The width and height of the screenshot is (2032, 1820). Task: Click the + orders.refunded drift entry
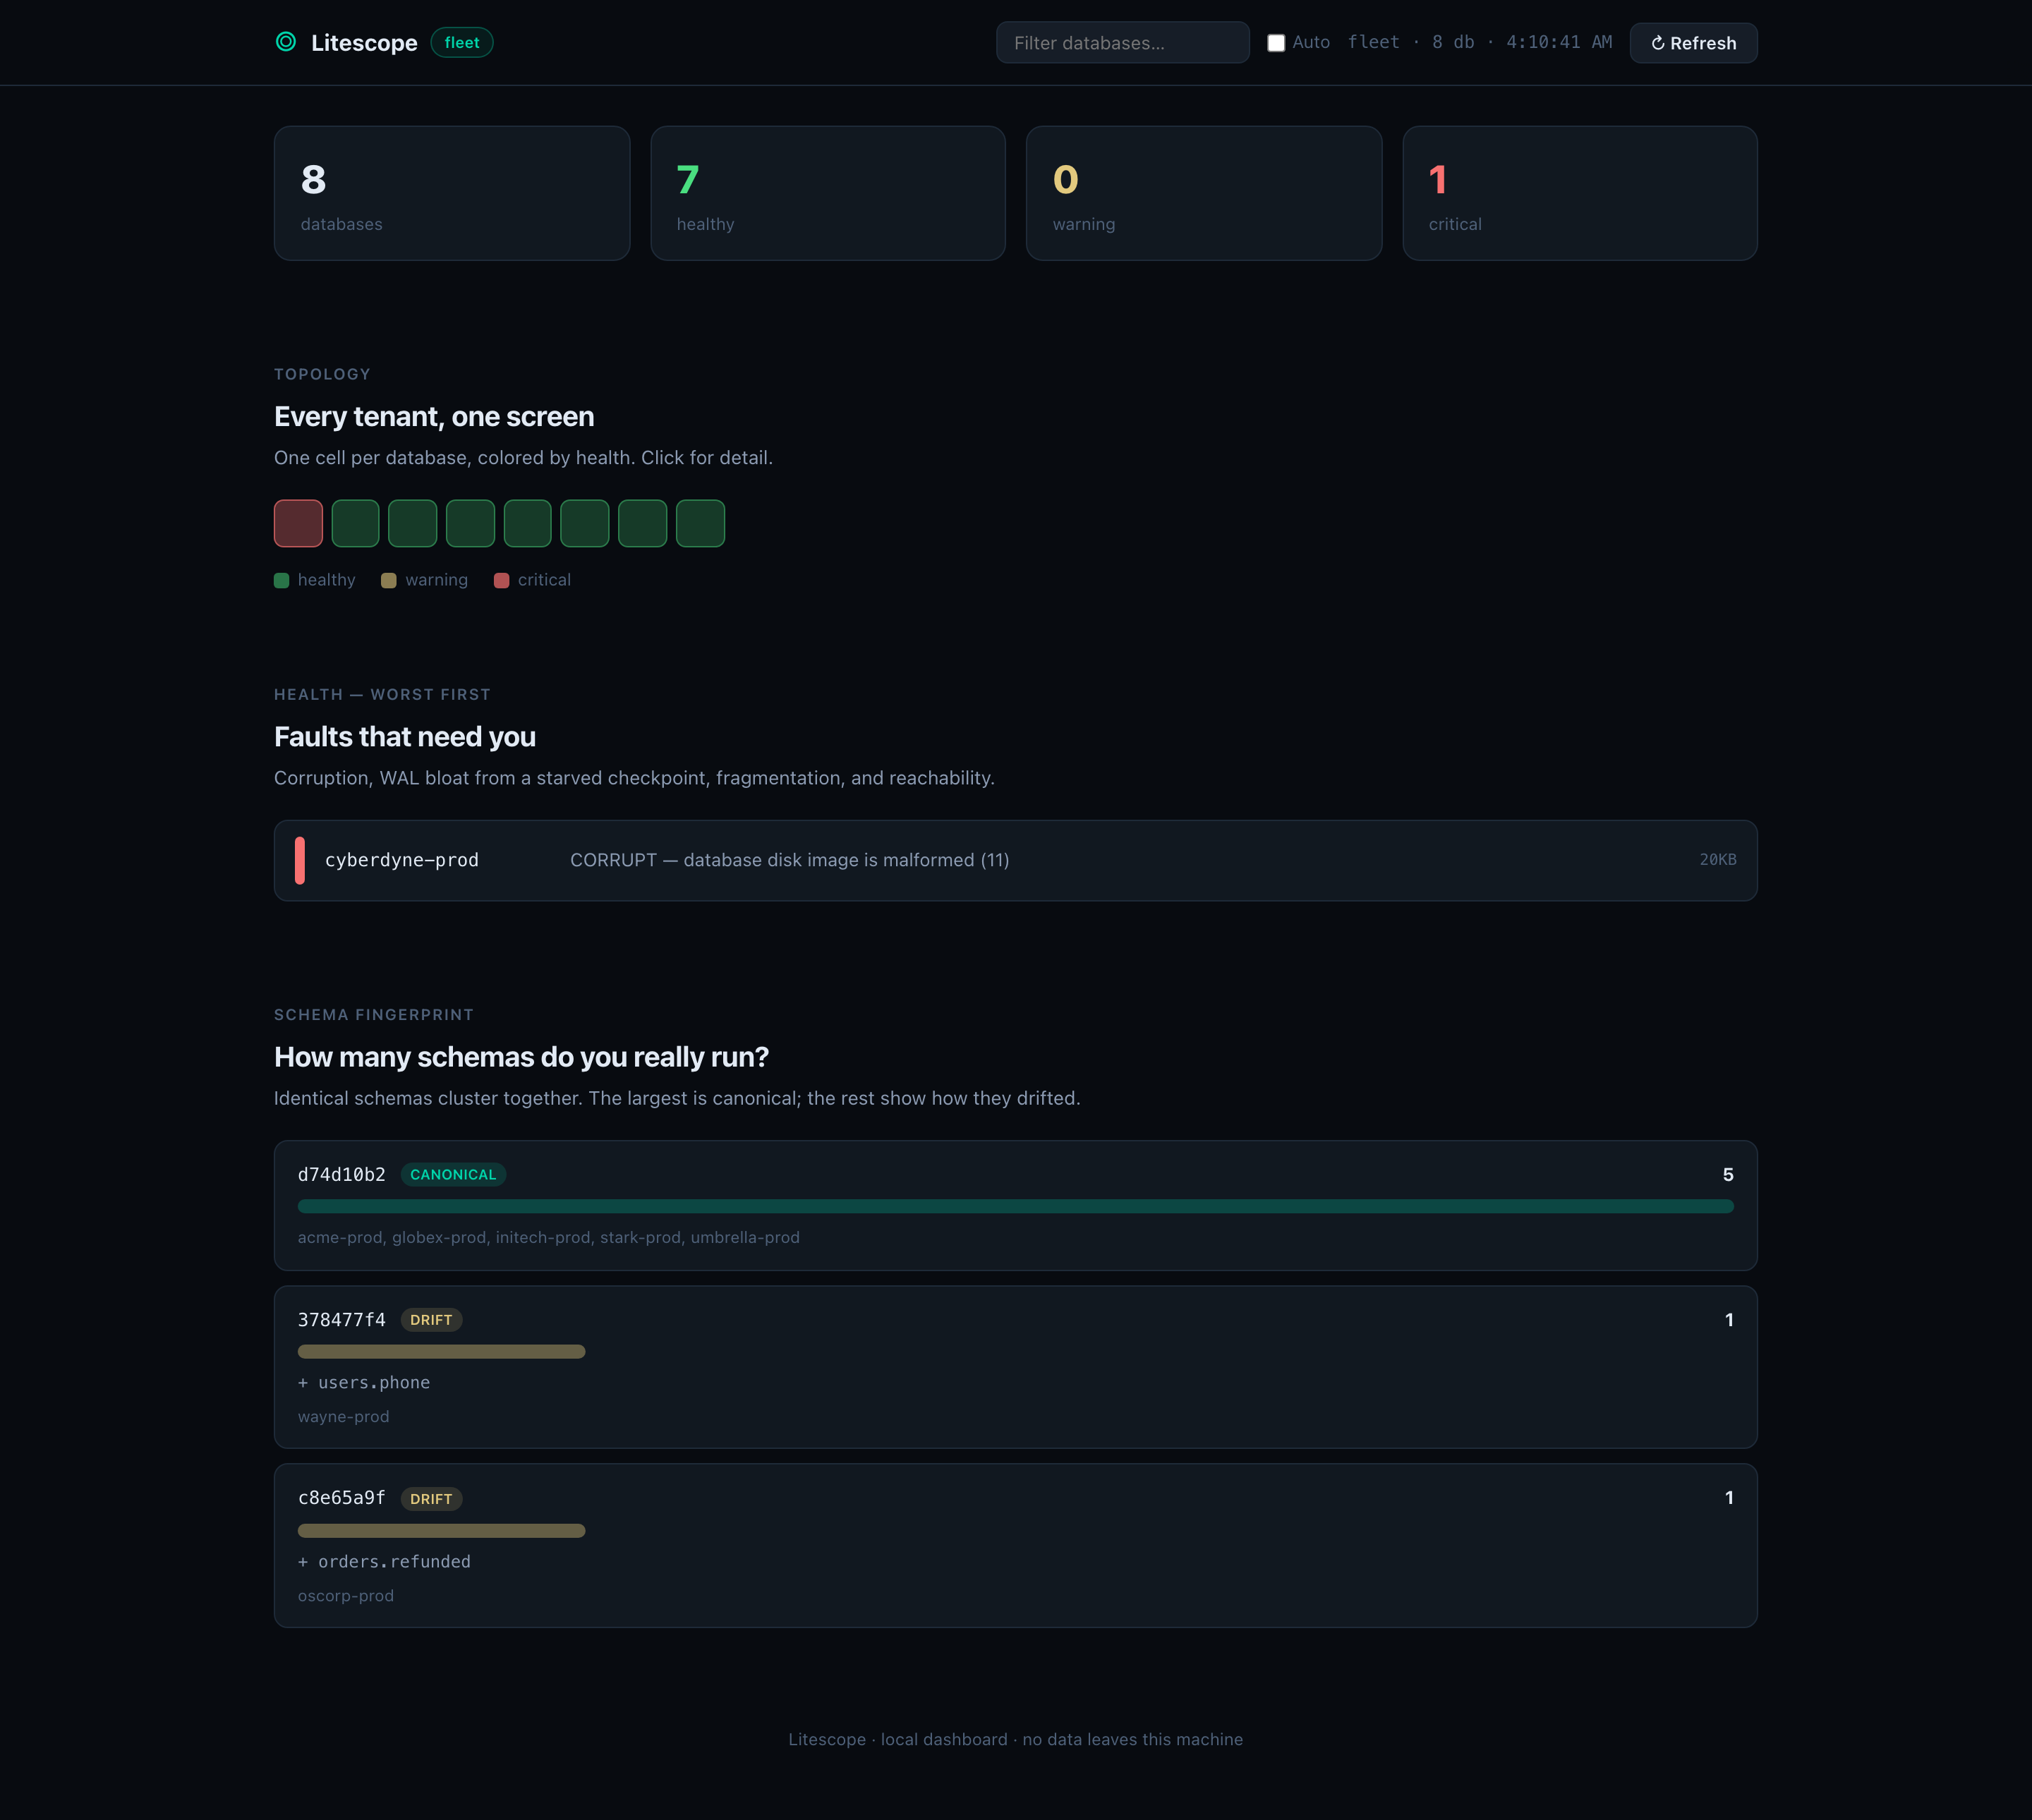point(384,1562)
